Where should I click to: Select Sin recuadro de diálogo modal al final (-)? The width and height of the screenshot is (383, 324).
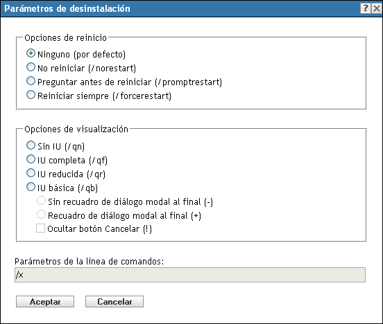pos(41,201)
